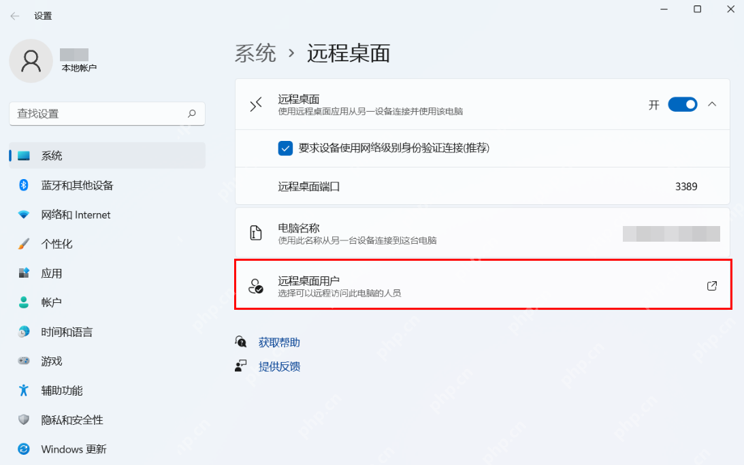This screenshot has width=744, height=465.
Task: Click the 提供反馈 link
Action: click(279, 366)
